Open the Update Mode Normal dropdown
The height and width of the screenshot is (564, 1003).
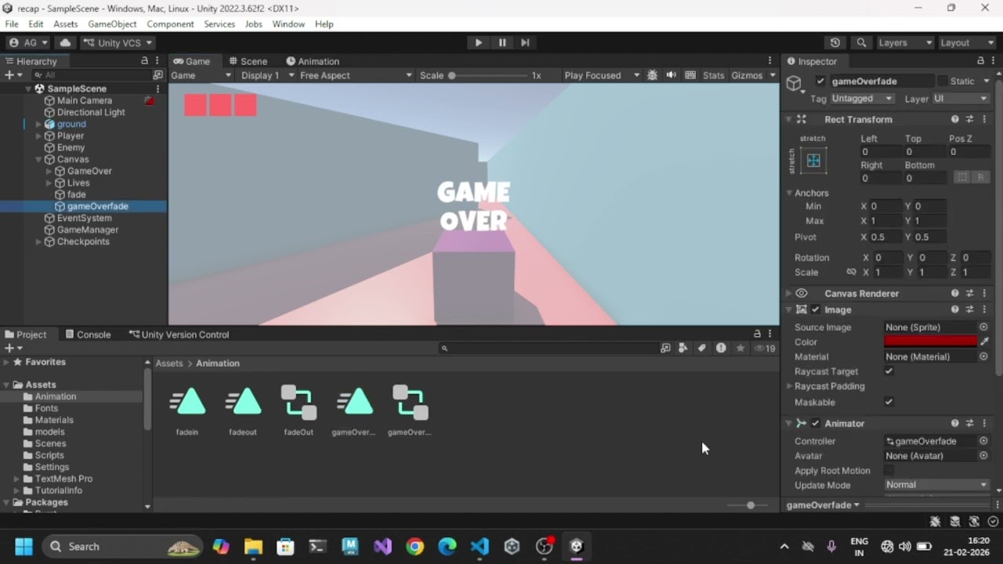(936, 485)
